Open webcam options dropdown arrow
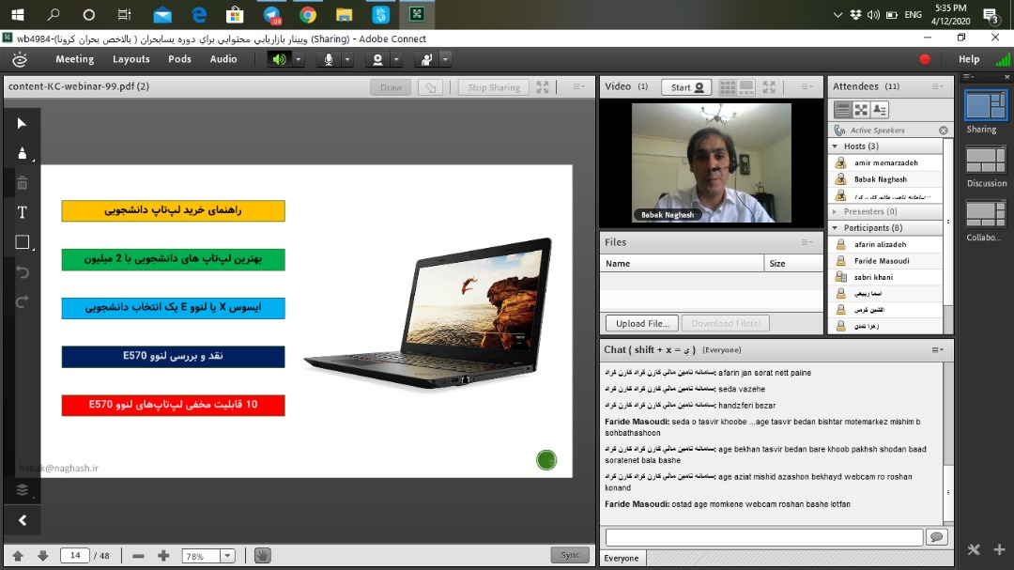The image size is (1014, 570). [x=396, y=59]
